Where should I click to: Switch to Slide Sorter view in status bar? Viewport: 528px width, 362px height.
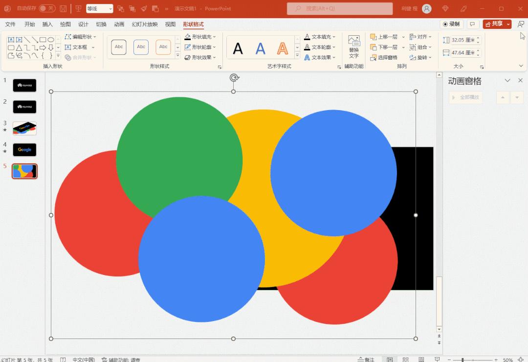(405, 360)
